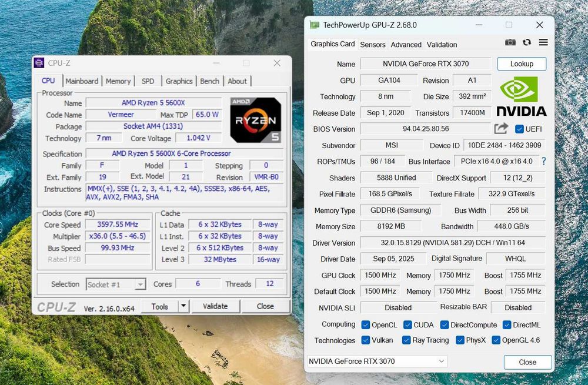Select the Graphics Card tab in GPU-Z

[x=333, y=44]
